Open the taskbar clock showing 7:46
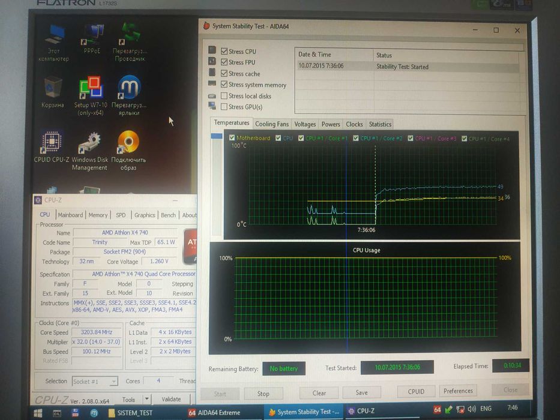 click(512, 407)
